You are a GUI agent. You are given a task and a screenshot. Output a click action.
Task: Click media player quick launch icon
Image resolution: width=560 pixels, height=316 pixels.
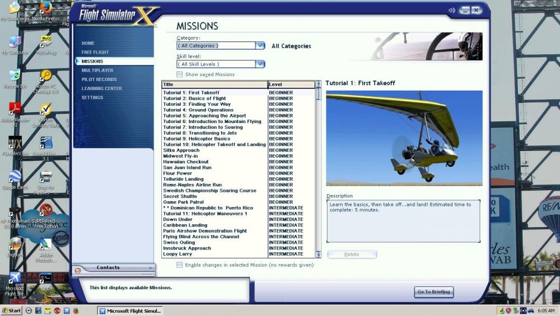tap(29, 310)
